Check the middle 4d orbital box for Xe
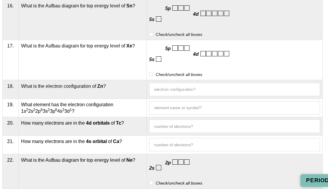 (x=214, y=53)
